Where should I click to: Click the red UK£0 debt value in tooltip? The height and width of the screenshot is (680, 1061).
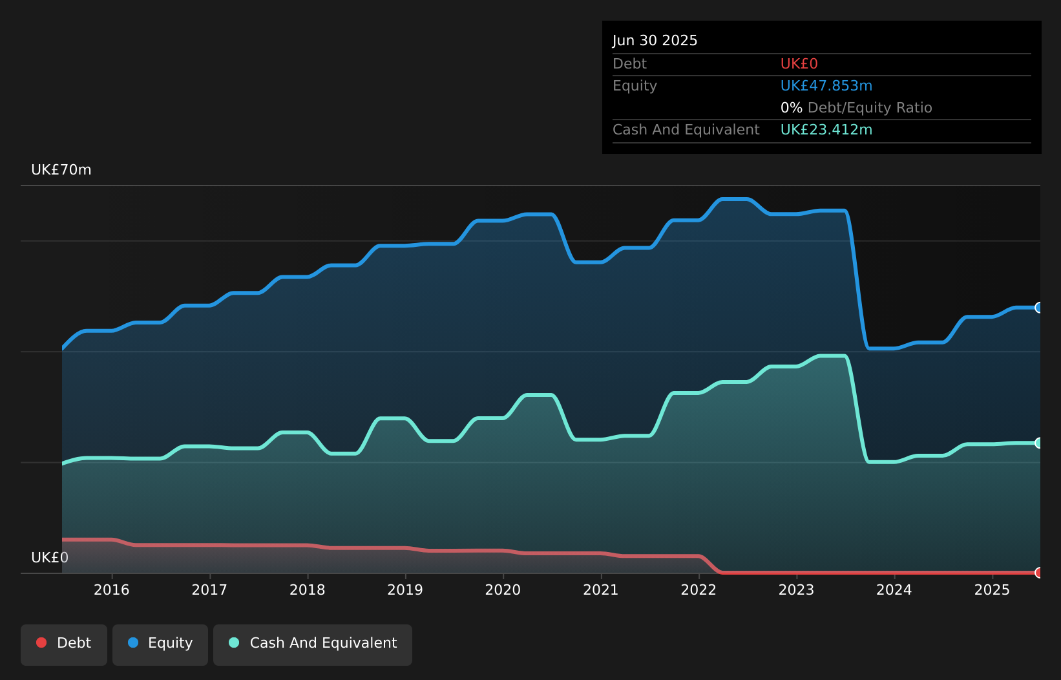point(799,64)
